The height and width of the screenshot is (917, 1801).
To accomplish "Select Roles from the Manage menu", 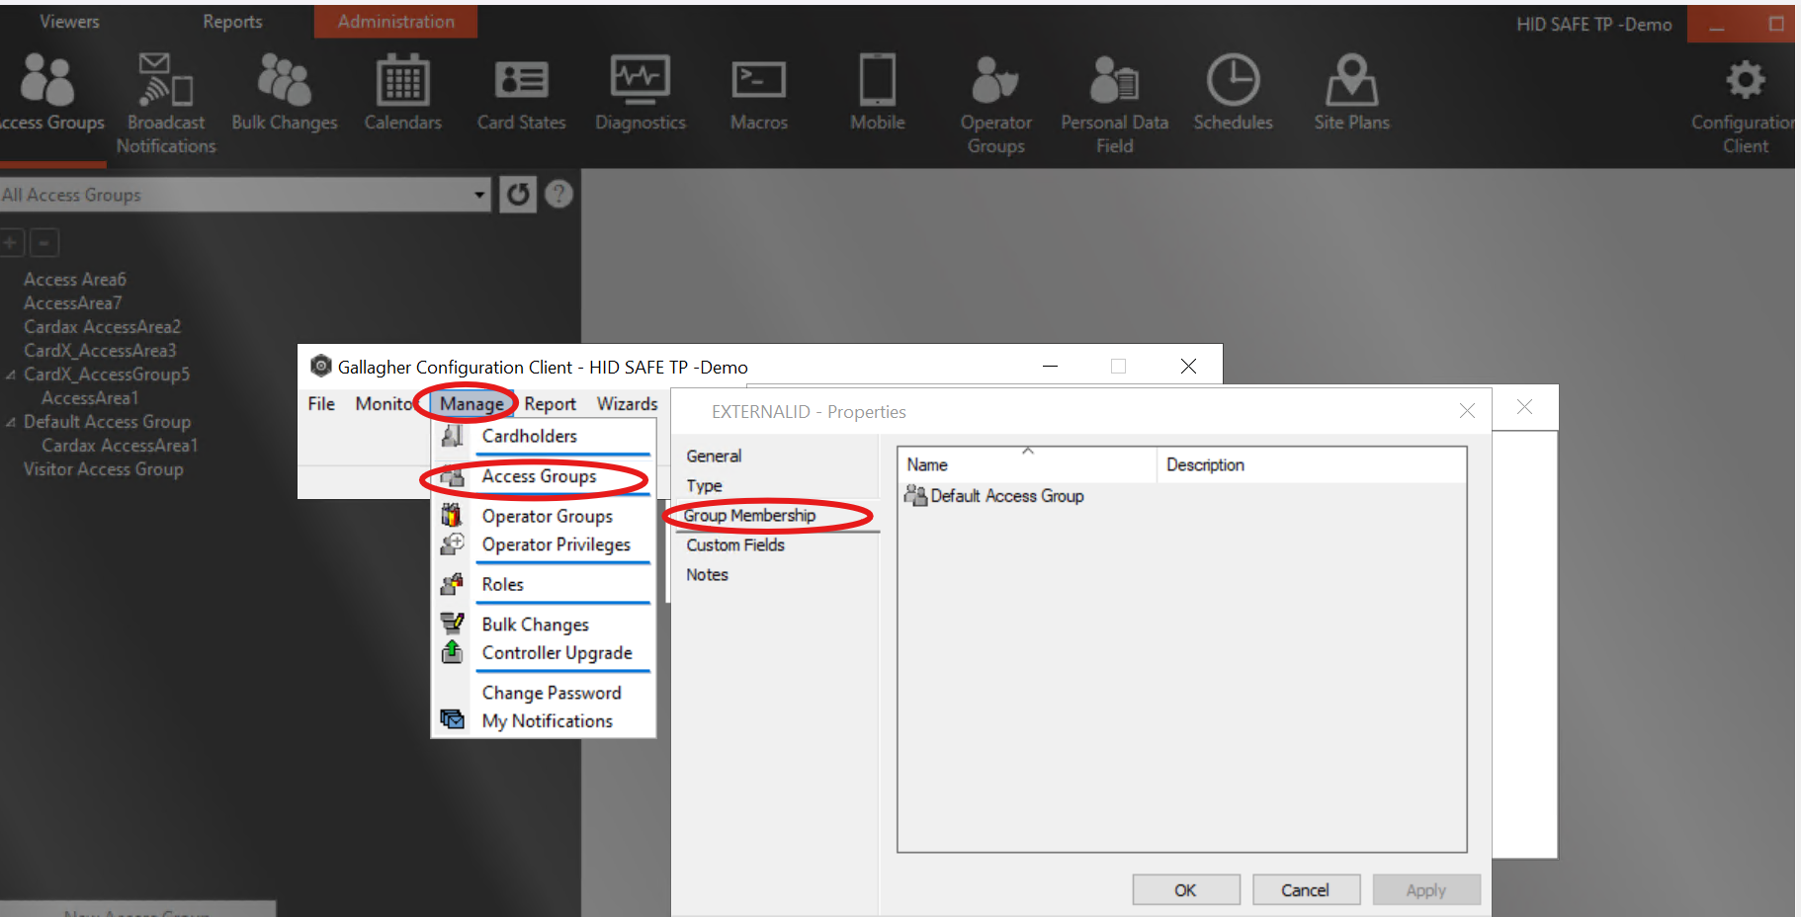I will click(544, 584).
